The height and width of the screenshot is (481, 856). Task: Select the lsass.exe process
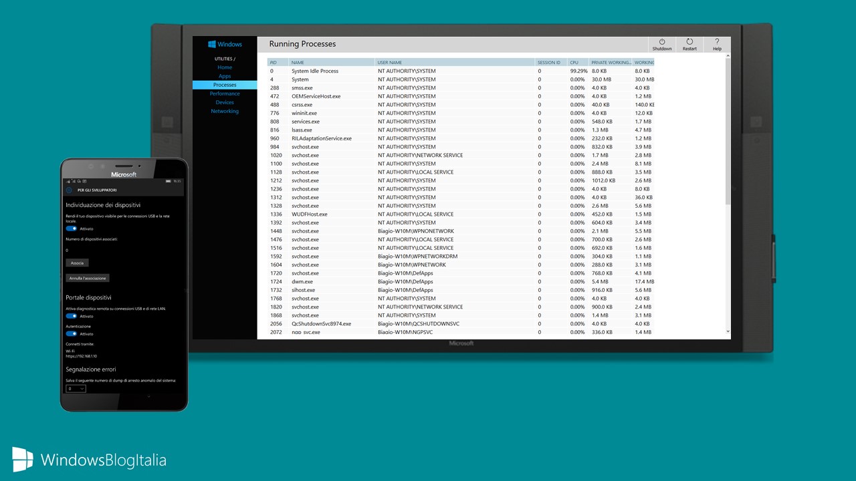[x=301, y=130]
